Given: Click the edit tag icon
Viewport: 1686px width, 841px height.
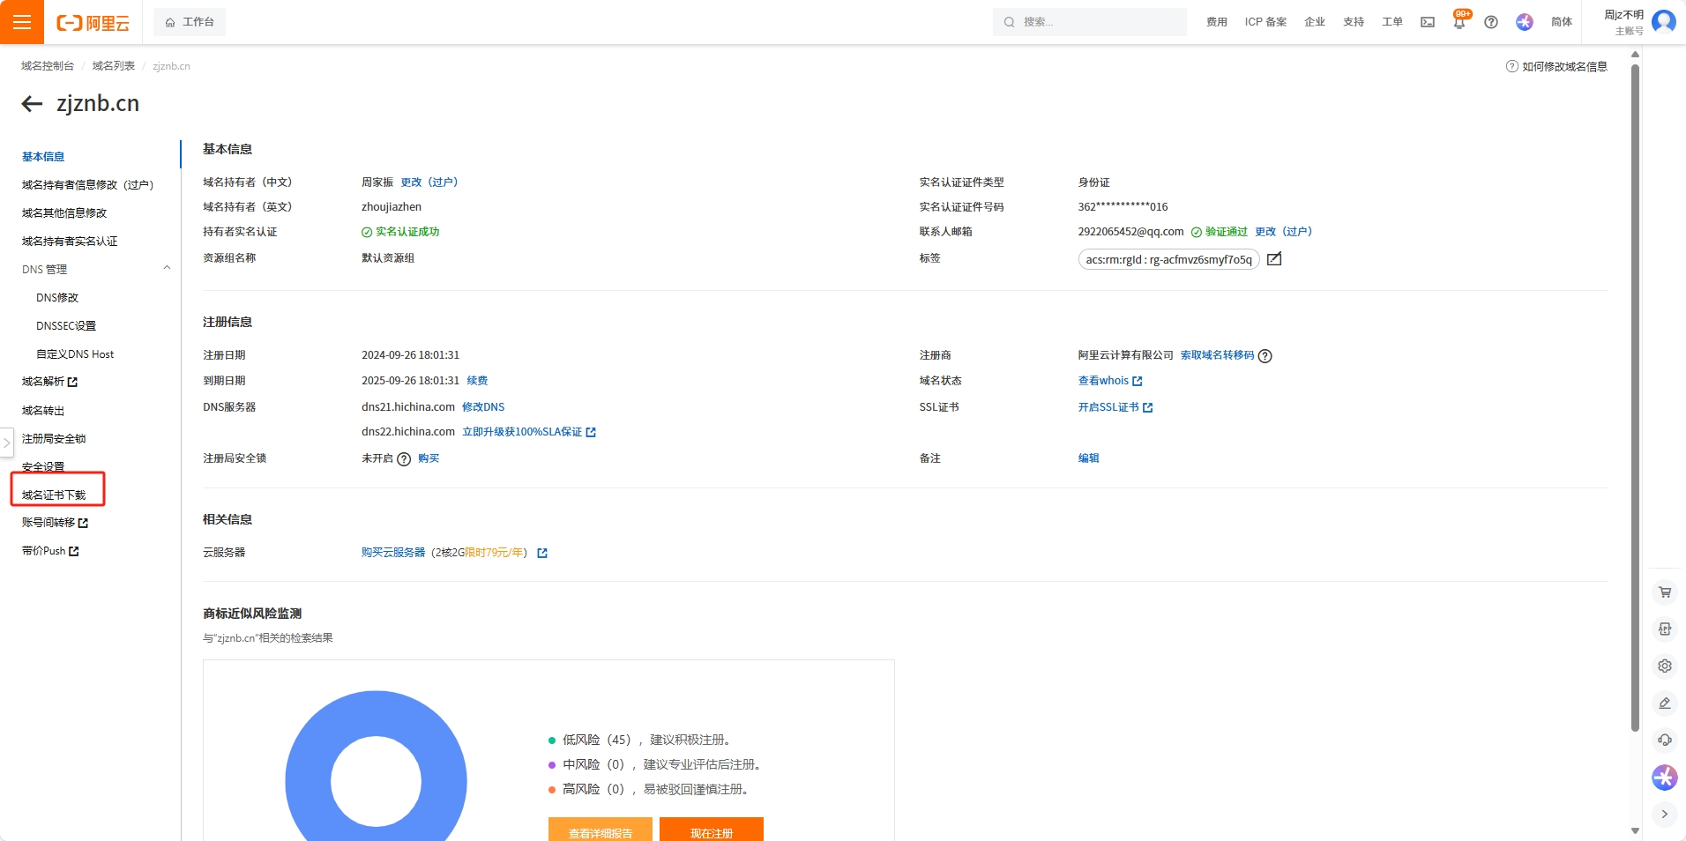Looking at the screenshot, I should 1274,259.
